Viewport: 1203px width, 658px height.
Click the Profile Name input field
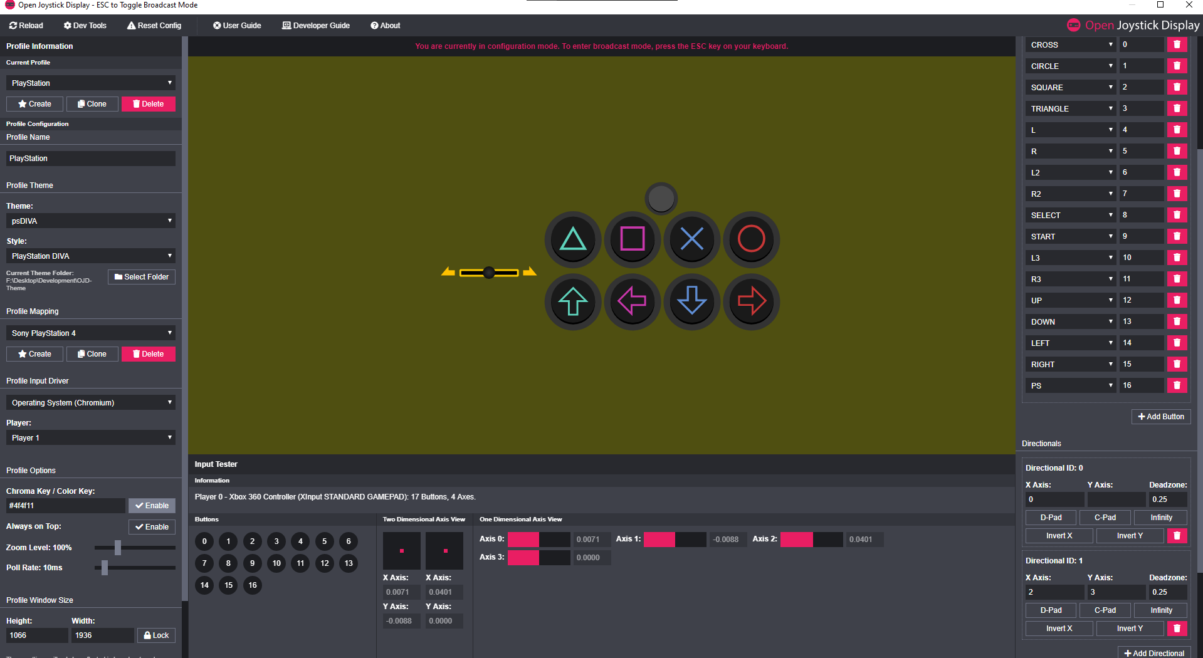pos(91,159)
